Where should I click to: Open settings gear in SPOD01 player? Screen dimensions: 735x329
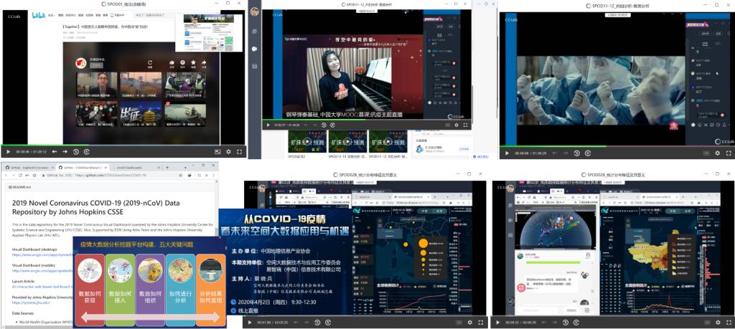point(228,152)
